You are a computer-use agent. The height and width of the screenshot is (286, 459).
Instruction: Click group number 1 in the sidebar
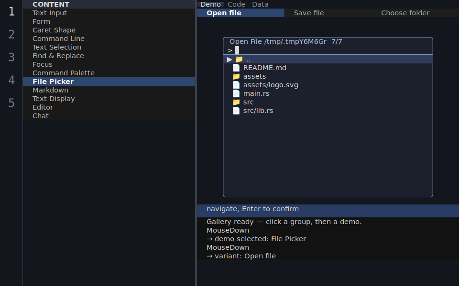click(x=11, y=11)
